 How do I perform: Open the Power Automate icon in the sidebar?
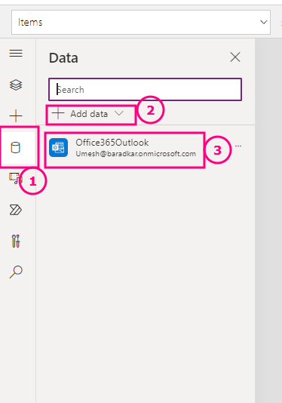coord(16,210)
